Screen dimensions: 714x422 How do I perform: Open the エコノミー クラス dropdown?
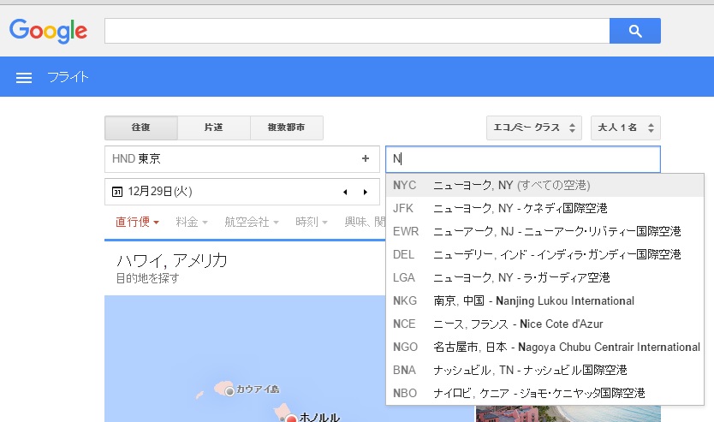pos(533,128)
